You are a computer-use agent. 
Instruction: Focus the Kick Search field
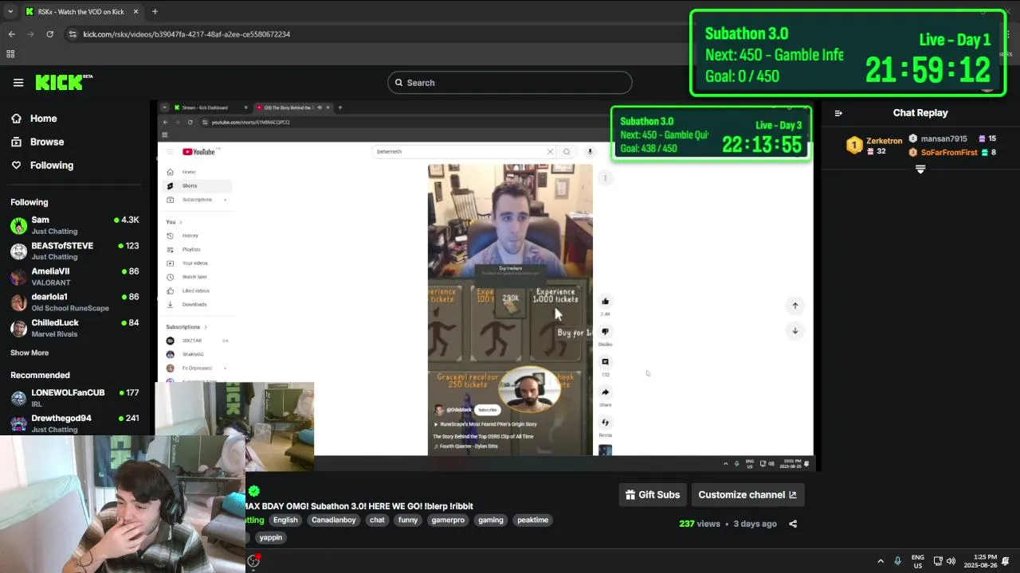[x=510, y=83]
